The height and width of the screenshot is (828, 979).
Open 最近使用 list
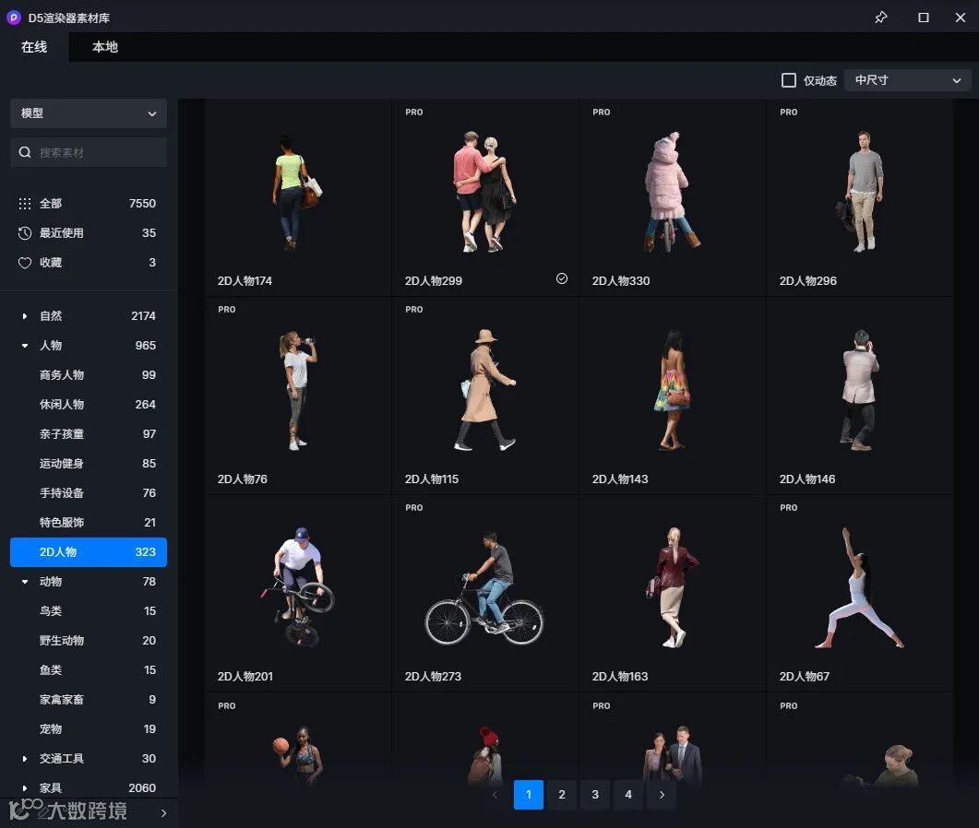[89, 233]
